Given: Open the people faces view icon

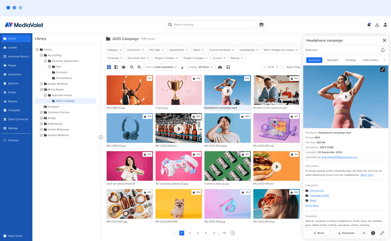Looking at the screenshot, I should (123, 67).
